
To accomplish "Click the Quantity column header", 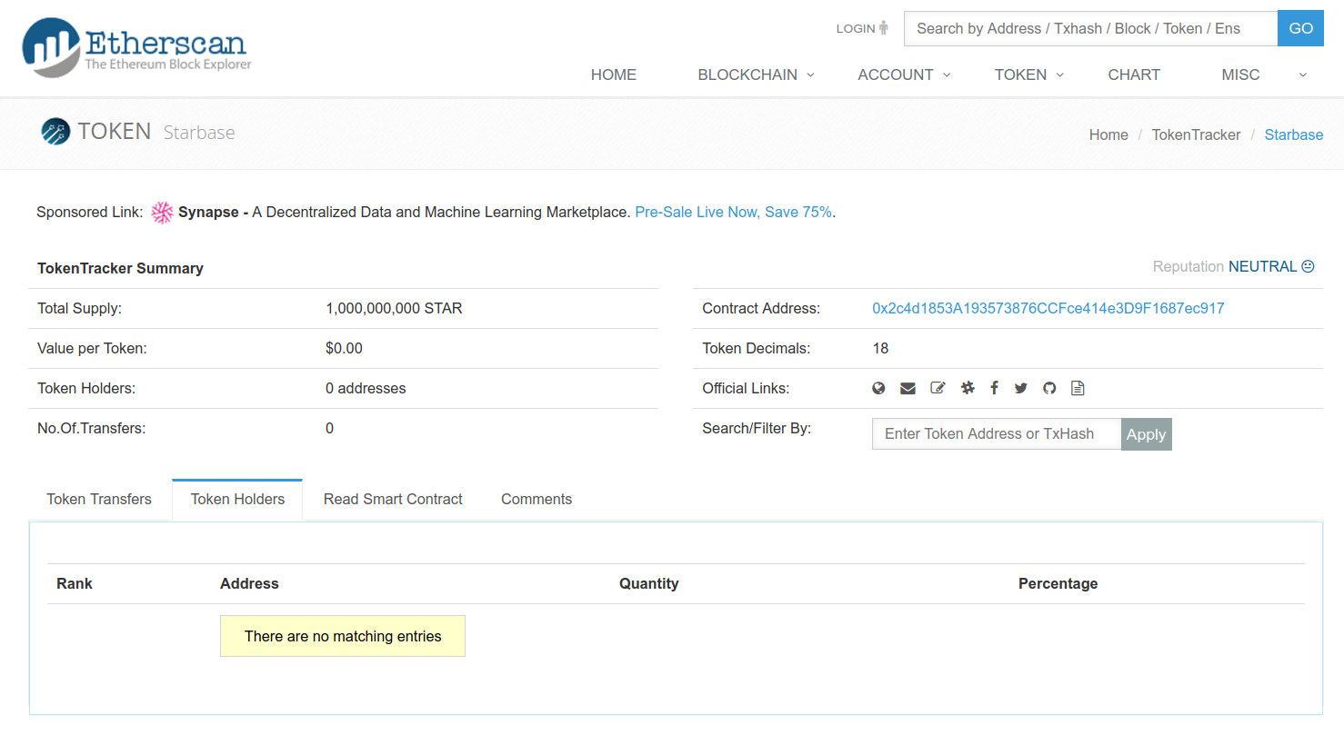I will (649, 583).
